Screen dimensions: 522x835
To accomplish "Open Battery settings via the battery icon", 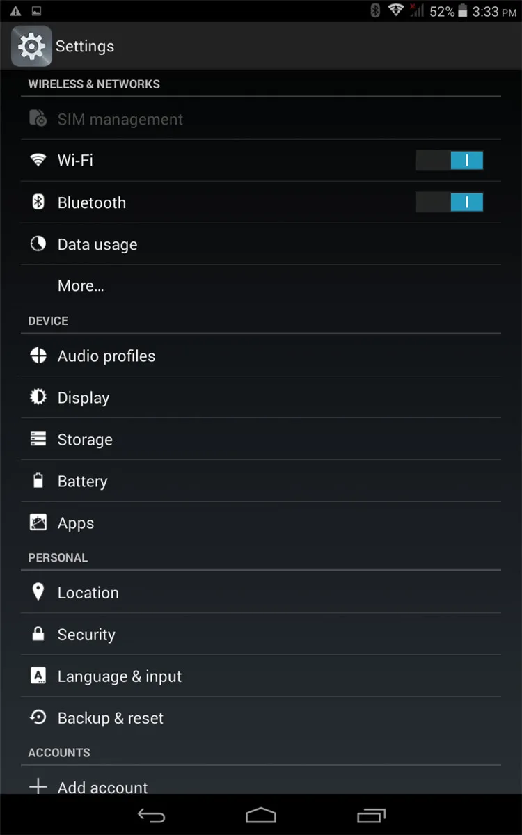I will pyautogui.click(x=38, y=481).
